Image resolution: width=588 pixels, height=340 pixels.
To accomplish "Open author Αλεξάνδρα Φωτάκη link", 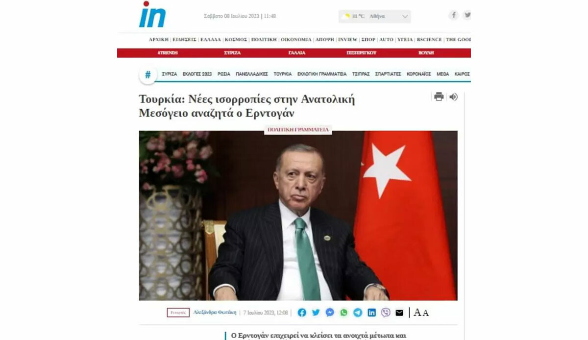I will (x=215, y=312).
